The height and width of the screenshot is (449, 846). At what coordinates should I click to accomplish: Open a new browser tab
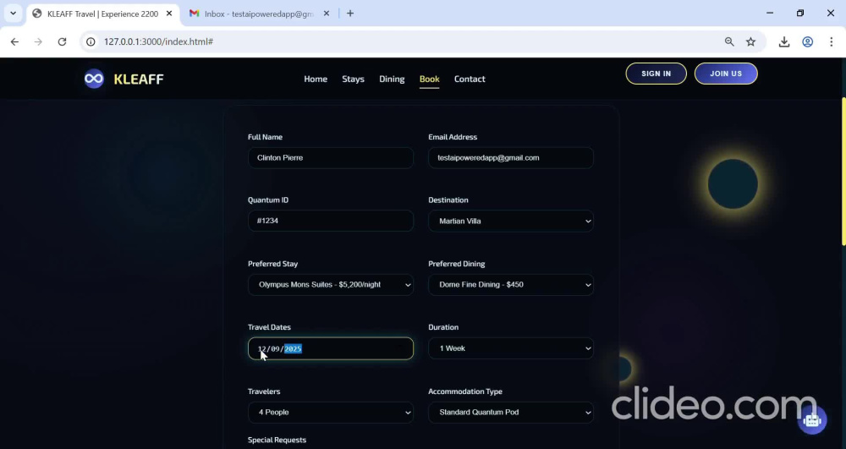coord(350,14)
